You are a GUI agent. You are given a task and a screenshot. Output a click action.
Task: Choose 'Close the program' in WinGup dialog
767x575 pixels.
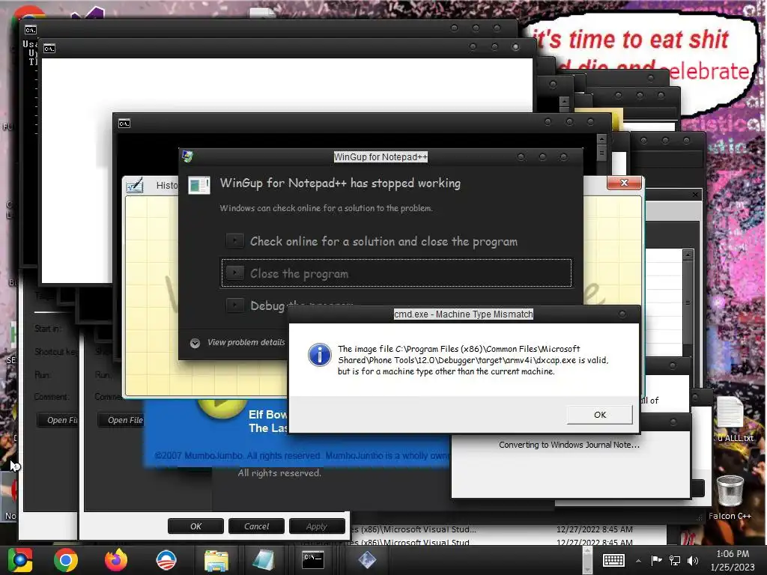point(396,273)
